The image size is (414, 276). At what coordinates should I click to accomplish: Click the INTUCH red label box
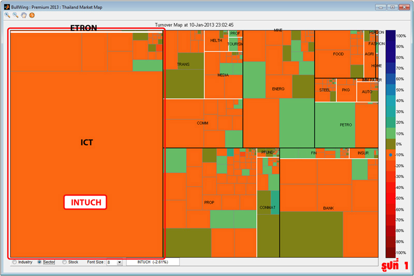(85, 202)
